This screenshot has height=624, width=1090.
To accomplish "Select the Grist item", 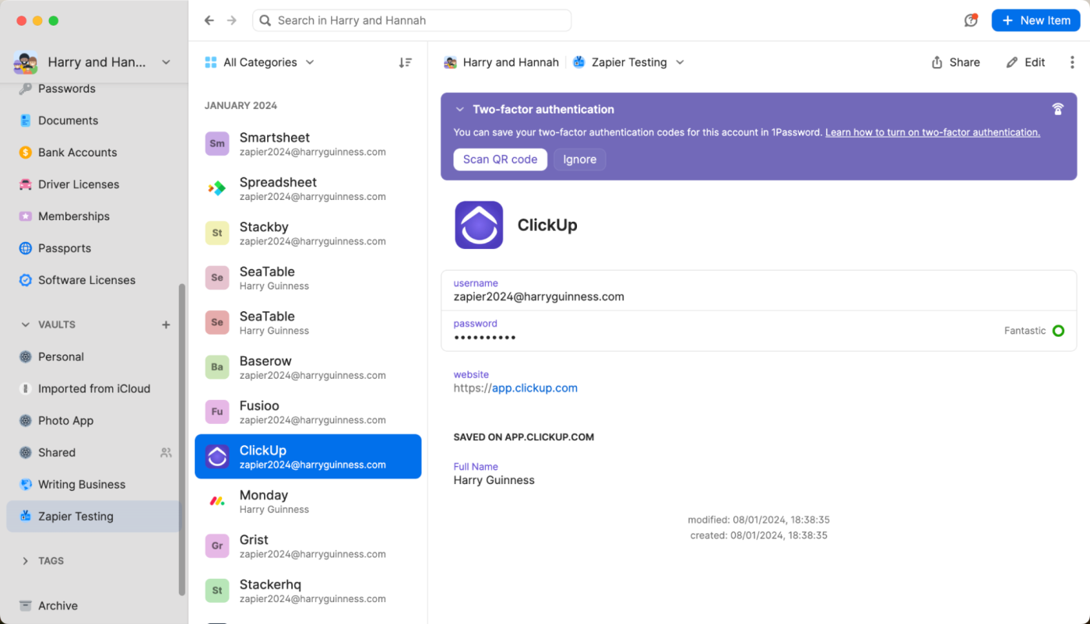I will pos(308,546).
